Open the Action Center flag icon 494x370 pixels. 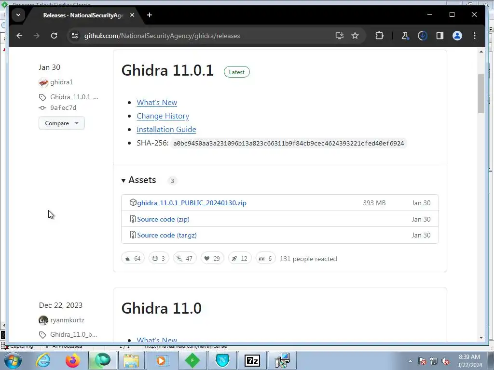click(x=422, y=361)
